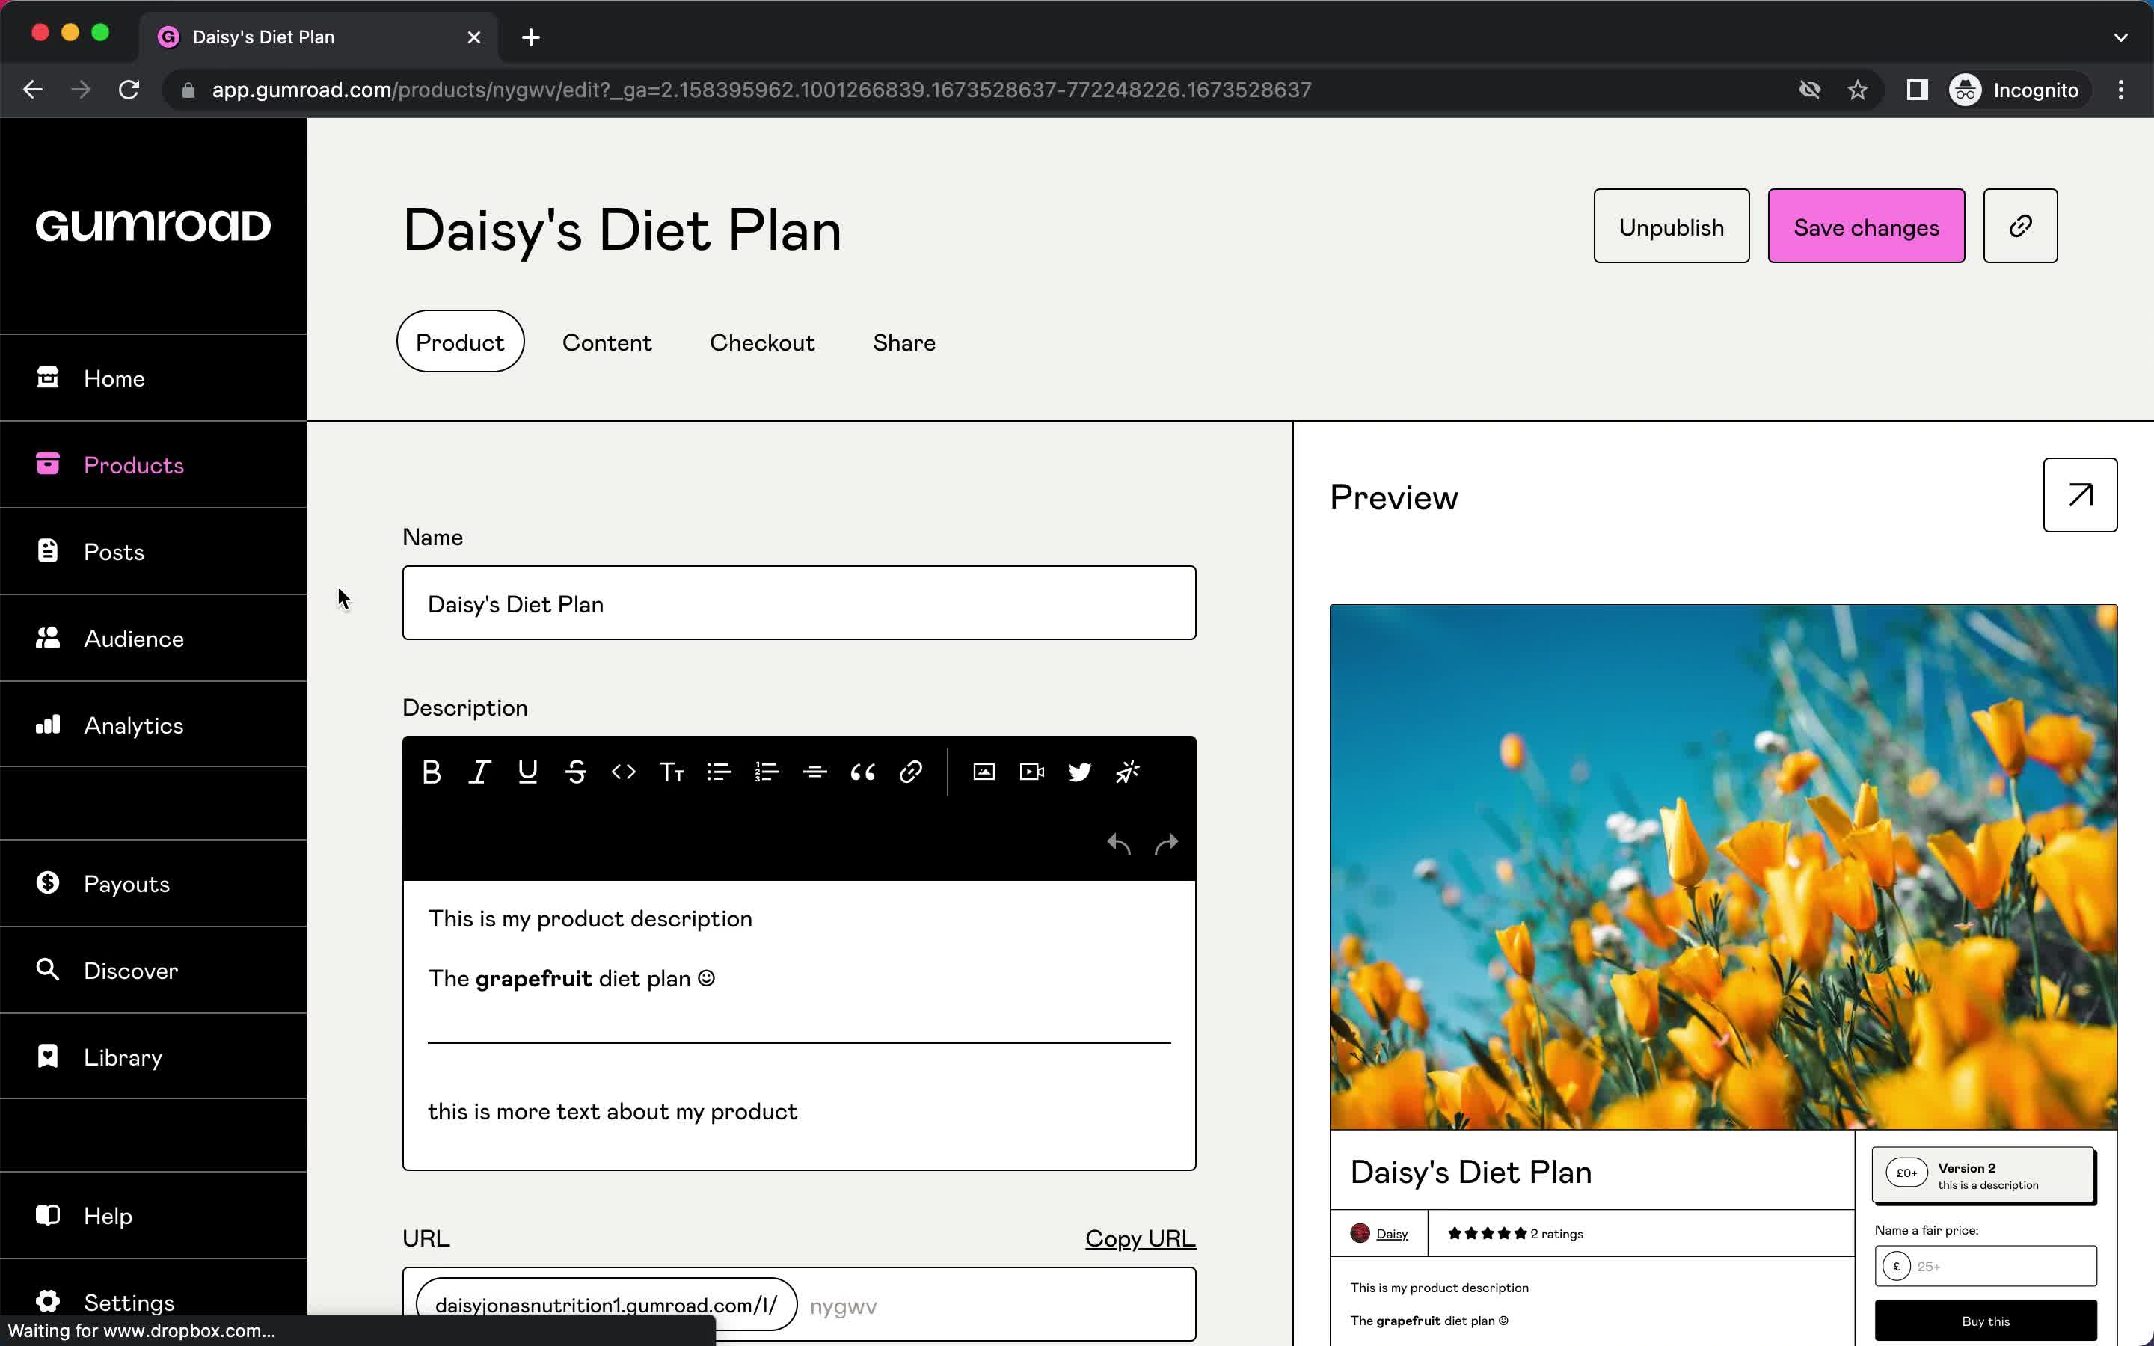Viewport: 2154px width, 1346px height.
Task: Toggle bold formatting in description editor
Action: (x=431, y=771)
